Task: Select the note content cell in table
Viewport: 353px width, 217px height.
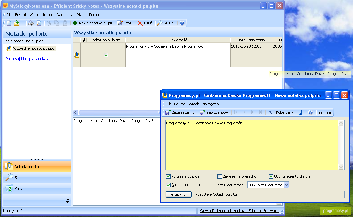Action: 178,55
